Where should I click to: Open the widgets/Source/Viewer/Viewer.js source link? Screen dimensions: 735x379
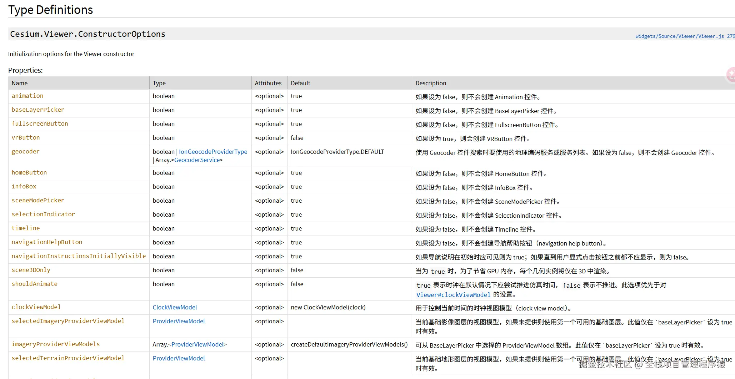pos(685,36)
